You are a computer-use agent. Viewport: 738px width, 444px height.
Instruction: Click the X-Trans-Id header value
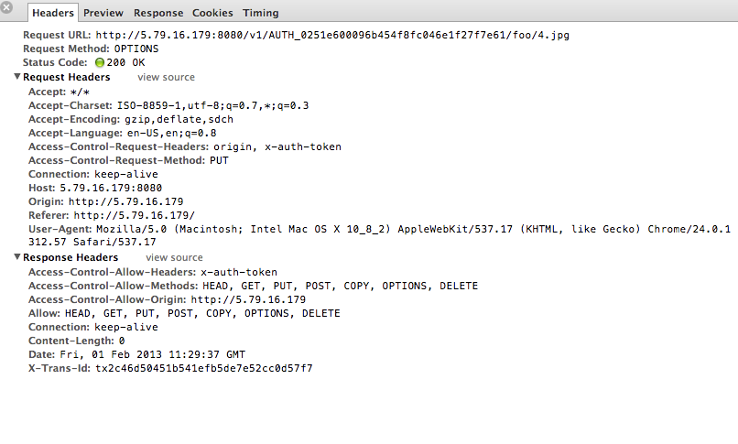204,368
